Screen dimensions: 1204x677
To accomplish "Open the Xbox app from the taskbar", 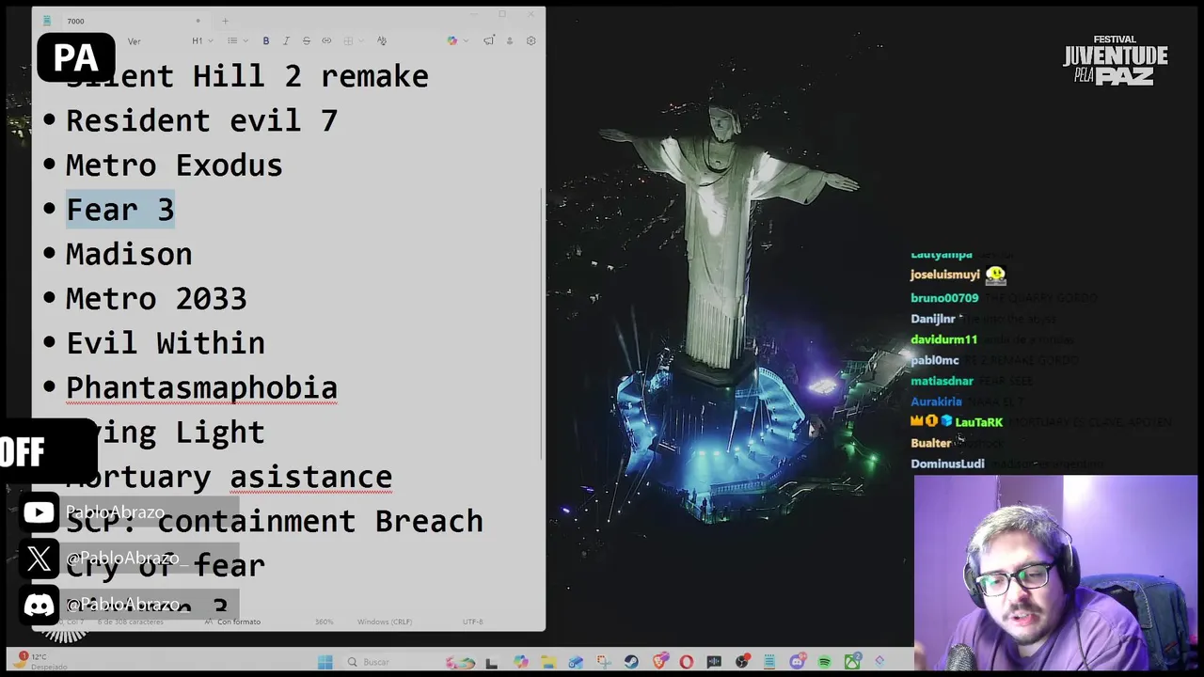I will (x=852, y=662).
